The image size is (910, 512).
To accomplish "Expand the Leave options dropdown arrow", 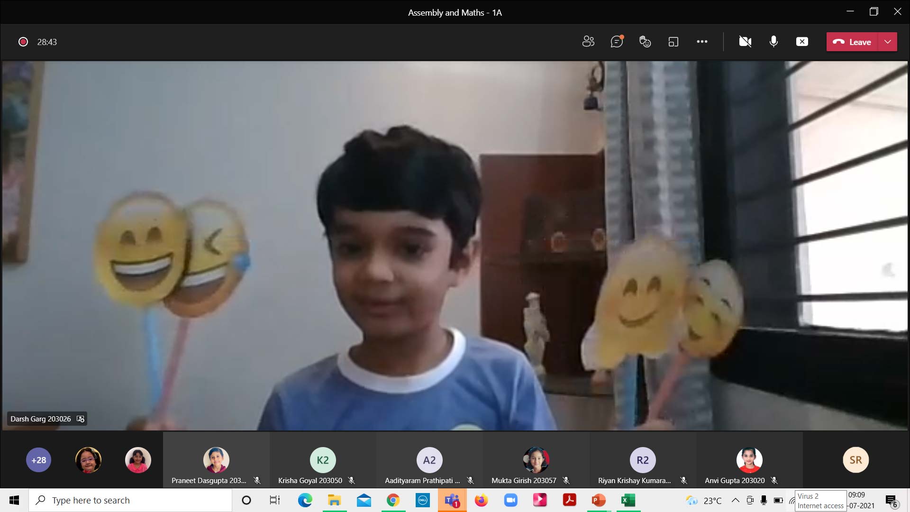I will pyautogui.click(x=888, y=42).
